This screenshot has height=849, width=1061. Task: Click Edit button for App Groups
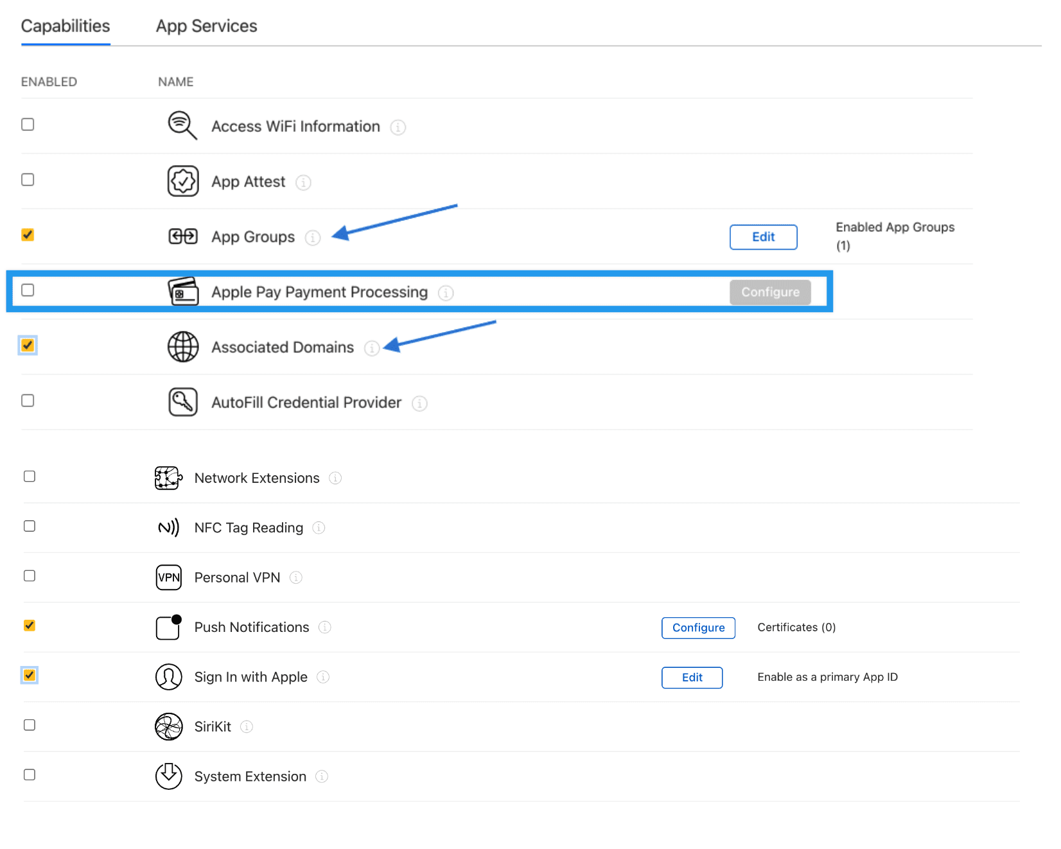[x=763, y=237]
